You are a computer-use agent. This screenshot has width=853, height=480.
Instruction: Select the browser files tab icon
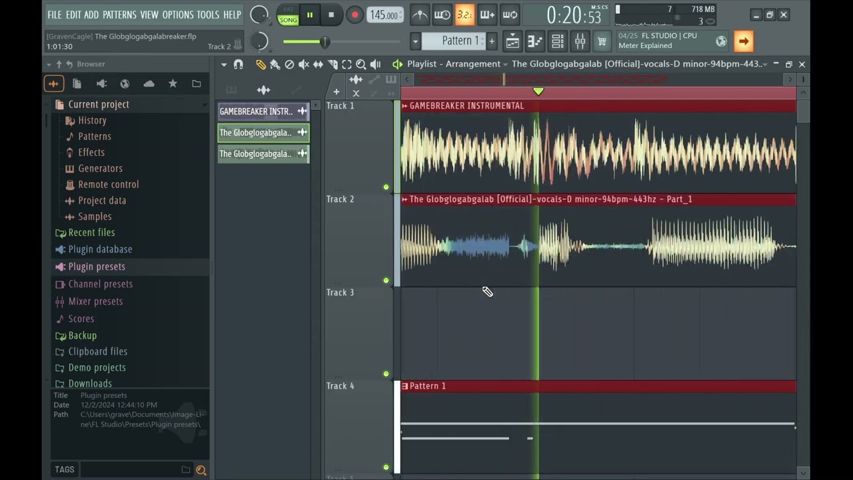click(77, 84)
